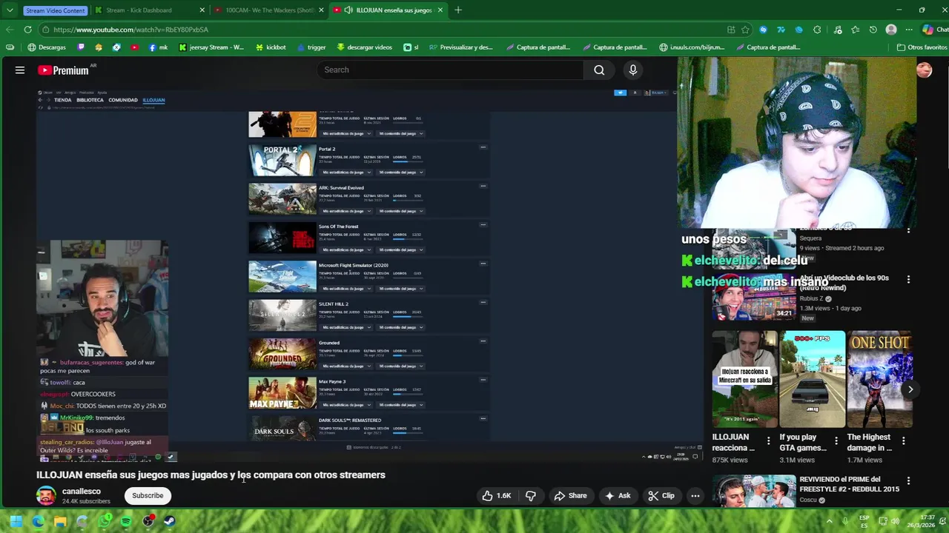949x533 pixels.
Task: Open Steam from the taskbar
Action: (x=170, y=521)
